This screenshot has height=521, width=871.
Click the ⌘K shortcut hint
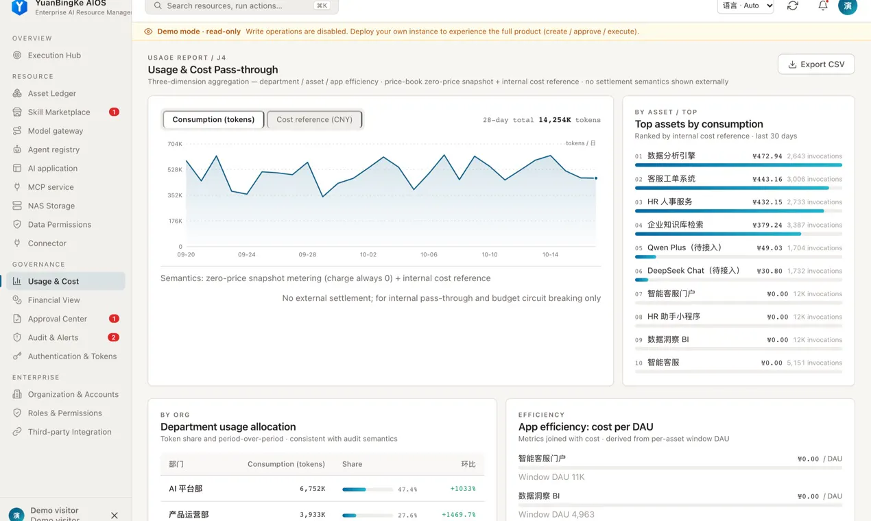(x=322, y=5)
